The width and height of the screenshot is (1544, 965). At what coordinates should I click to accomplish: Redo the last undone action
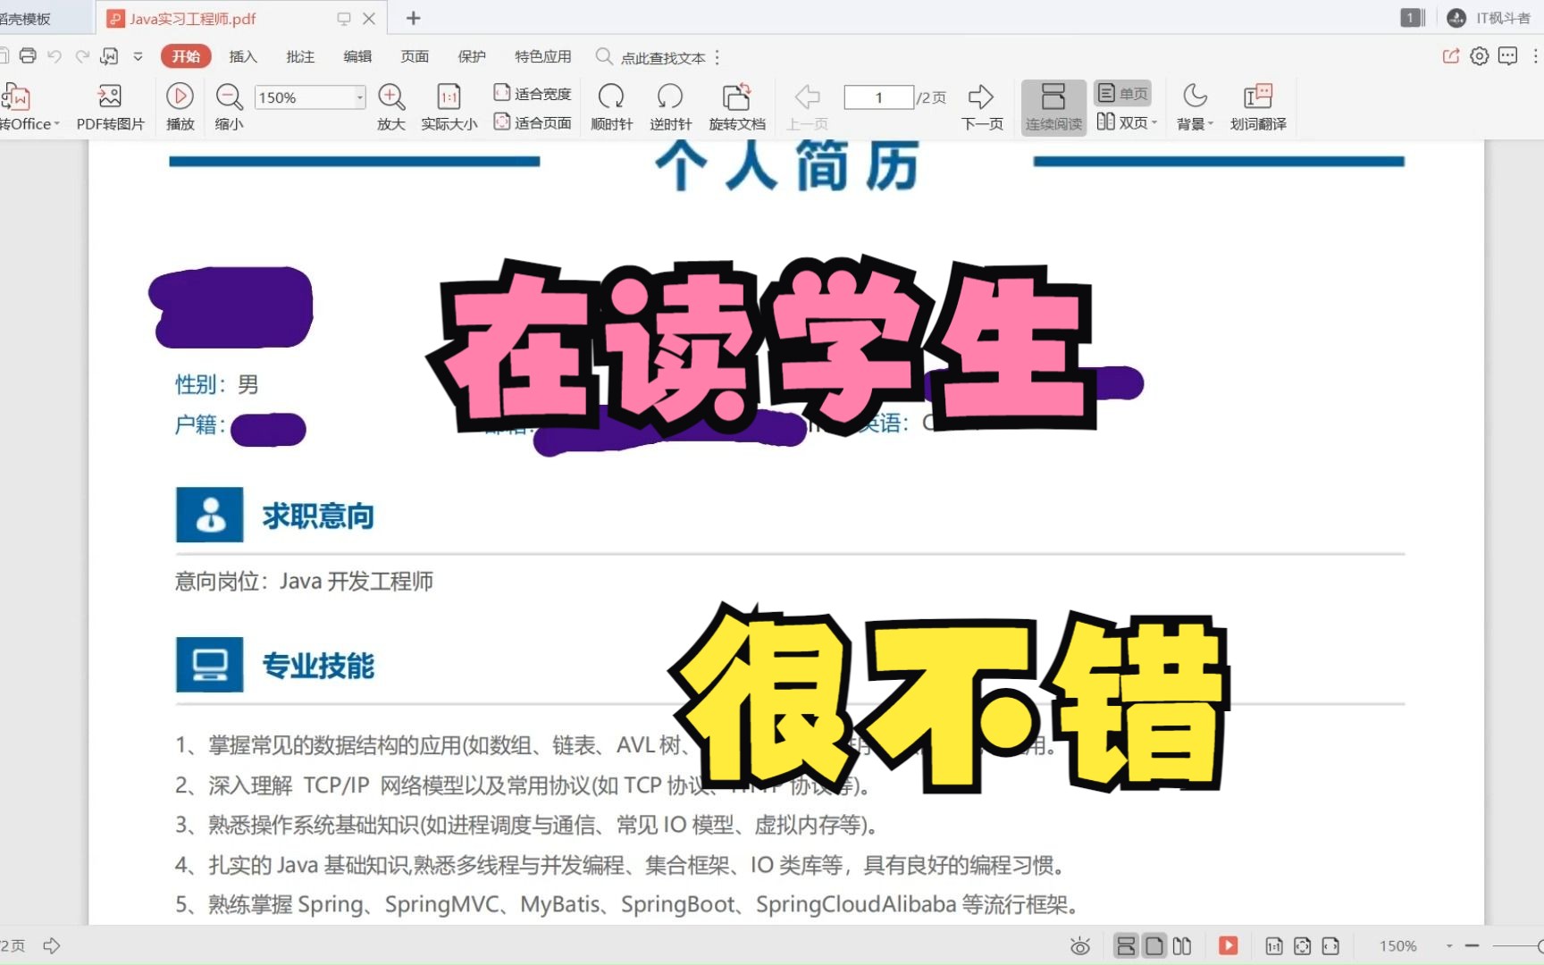[82, 56]
